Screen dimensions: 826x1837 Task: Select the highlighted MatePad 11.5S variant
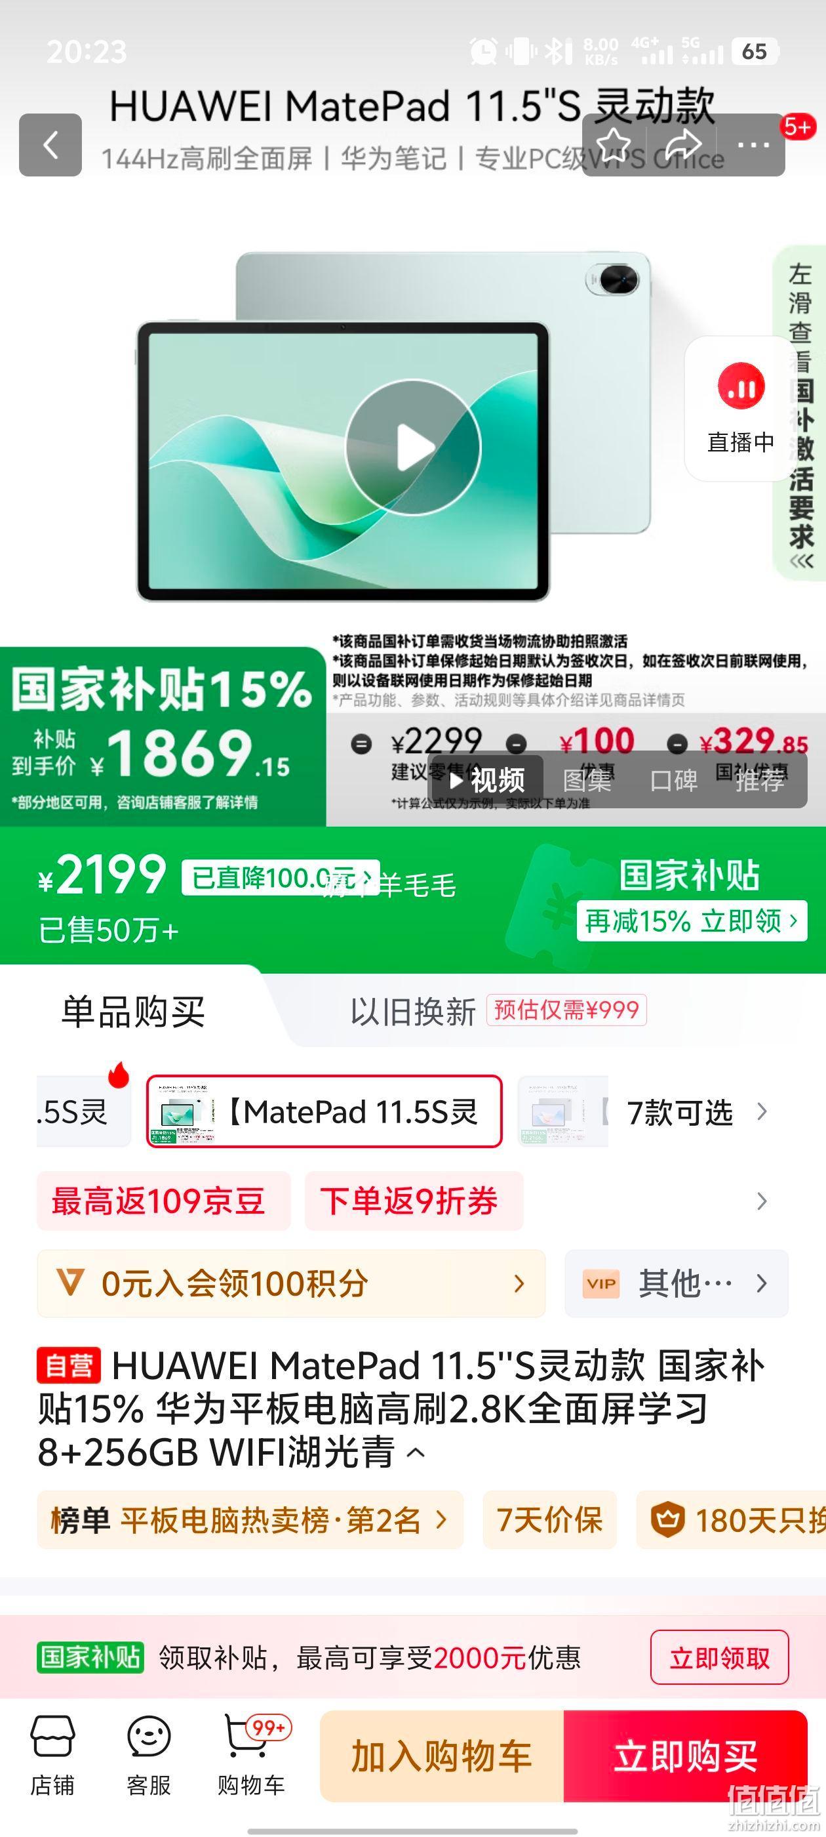[324, 1112]
